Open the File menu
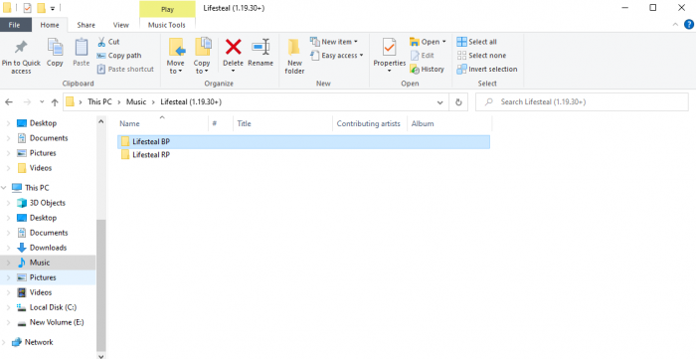The height and width of the screenshot is (359, 696). pos(15,25)
